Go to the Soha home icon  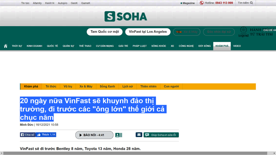(6, 46)
